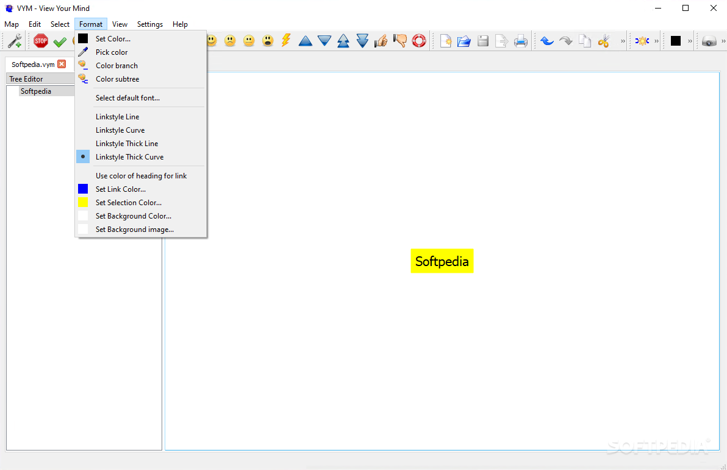This screenshot has width=727, height=470.
Task: Expand overflow chevron after scissors icon
Action: (x=623, y=41)
